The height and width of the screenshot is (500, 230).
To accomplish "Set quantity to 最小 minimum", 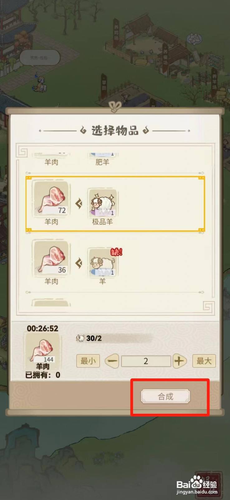I will [x=88, y=361].
